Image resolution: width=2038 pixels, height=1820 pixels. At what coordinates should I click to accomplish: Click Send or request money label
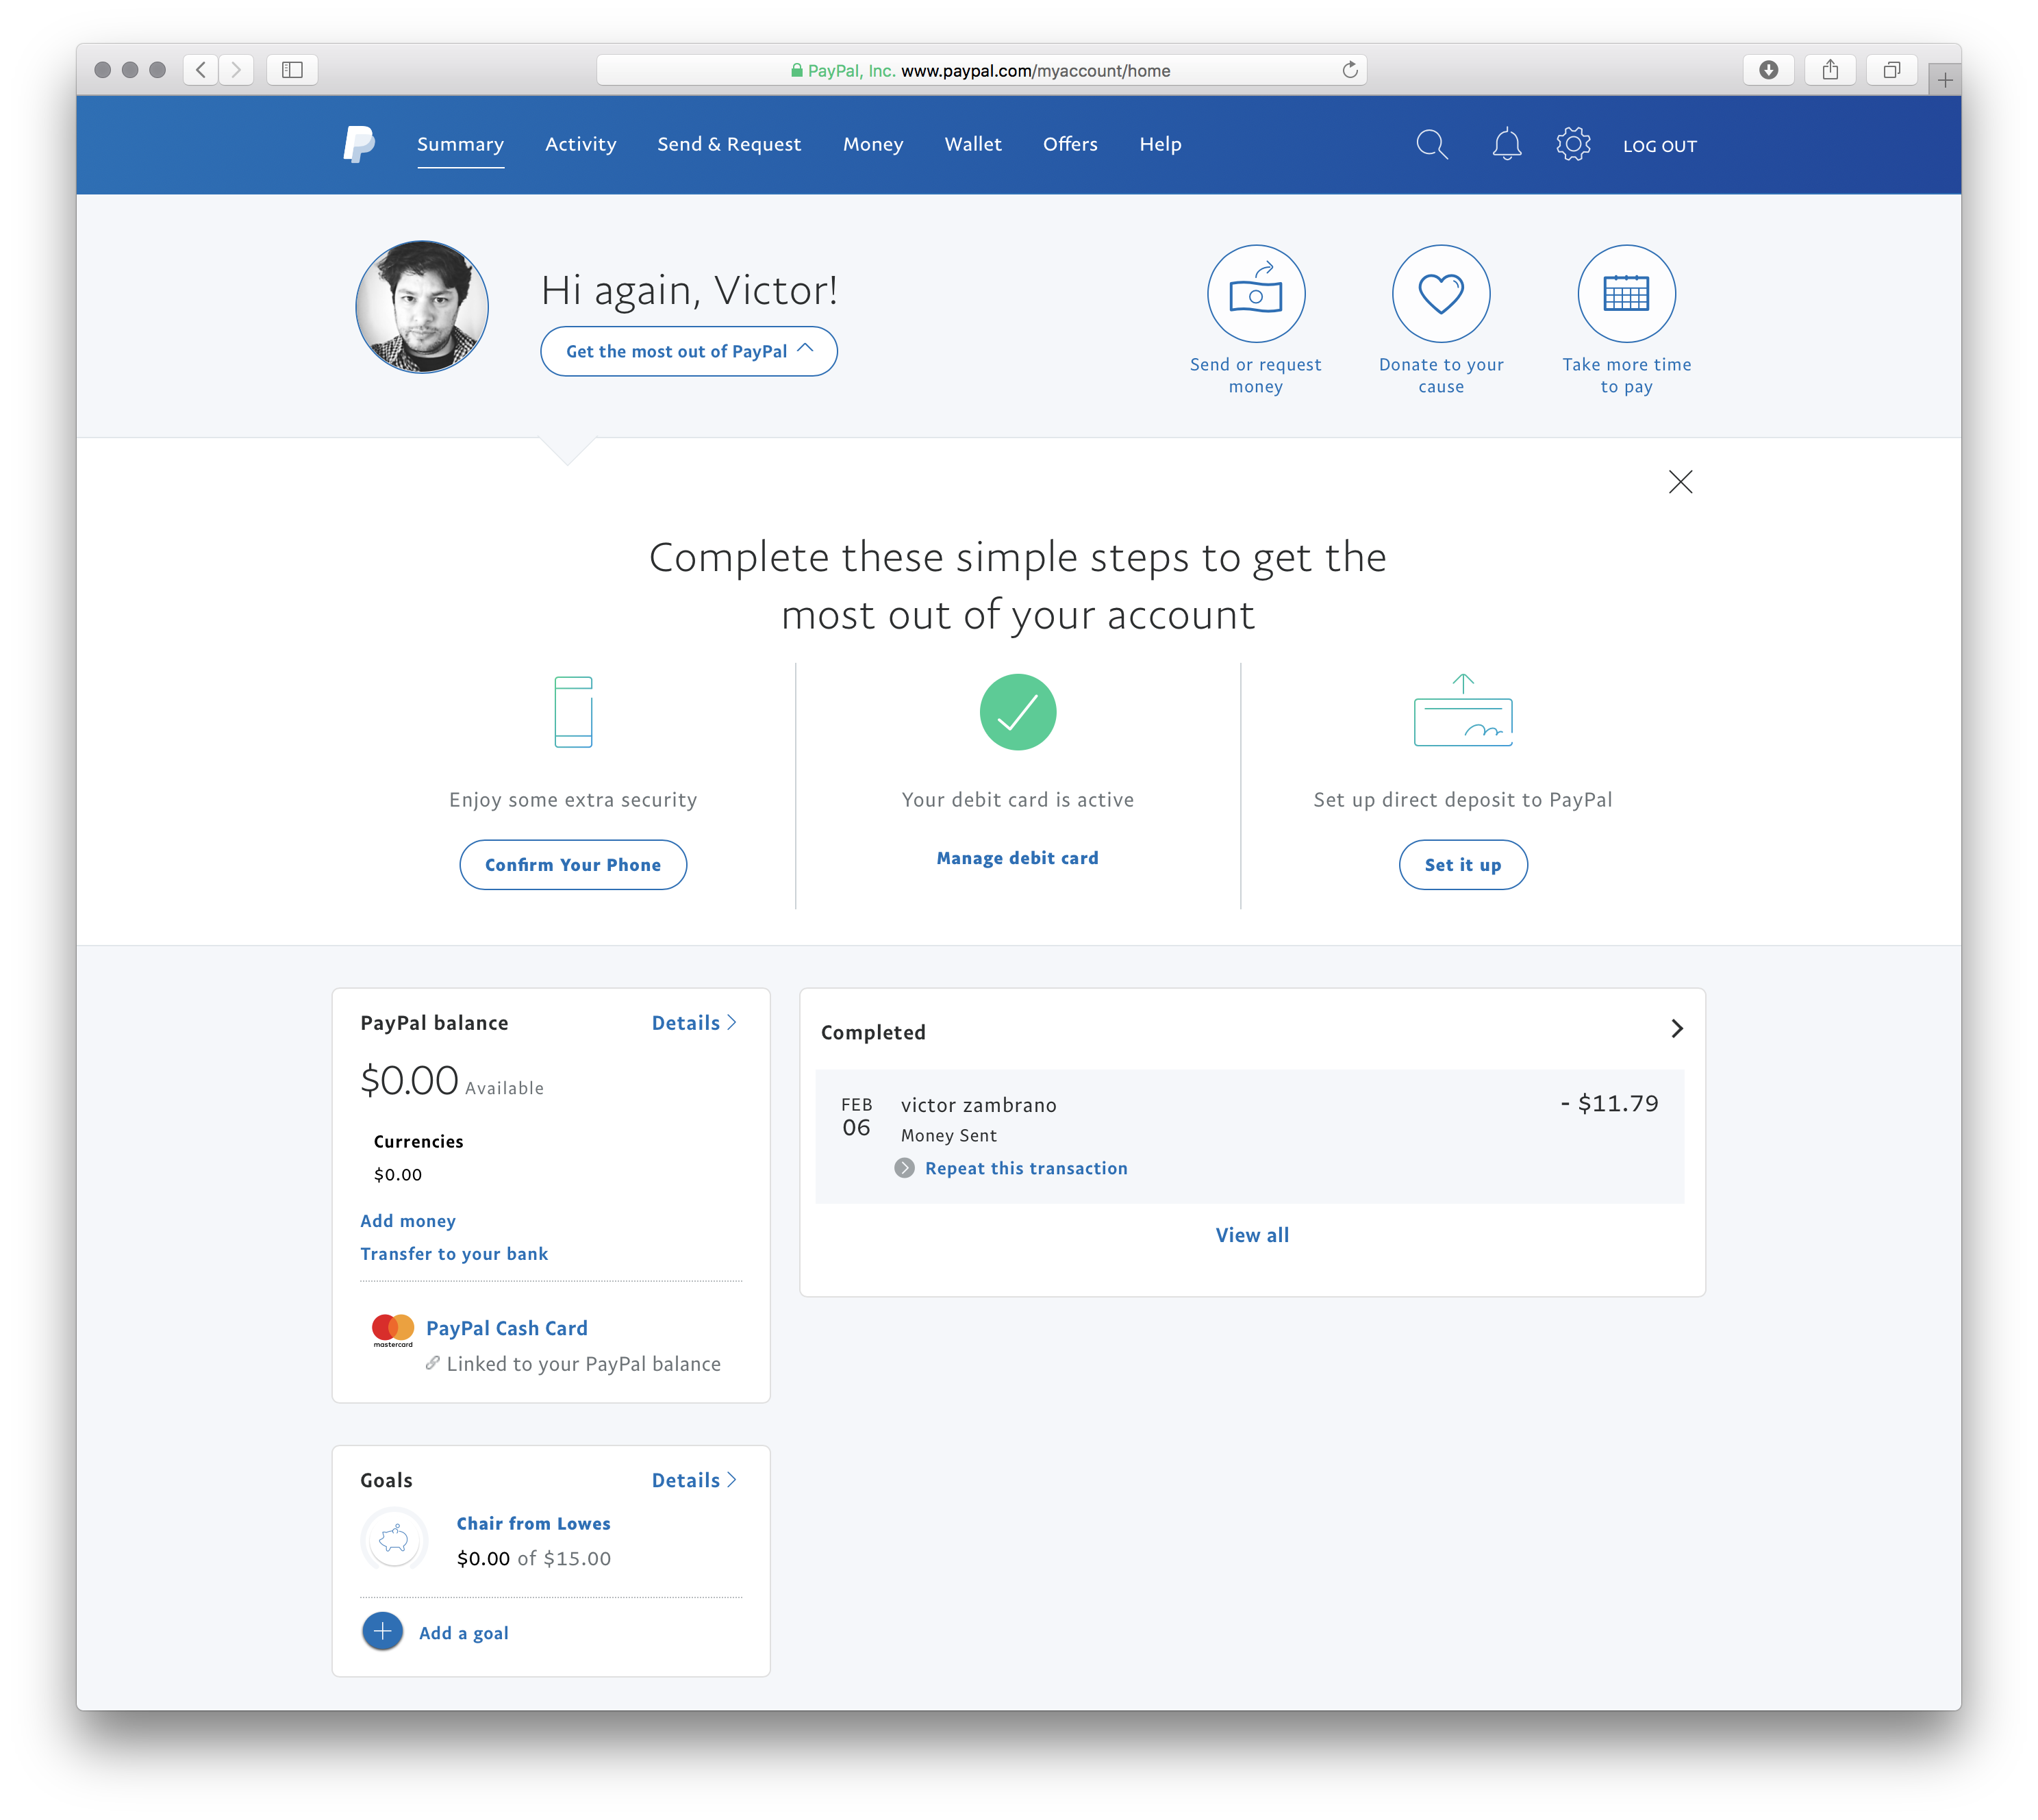[1255, 375]
